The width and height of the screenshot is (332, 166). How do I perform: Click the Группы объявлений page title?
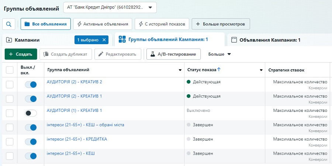(31, 9)
